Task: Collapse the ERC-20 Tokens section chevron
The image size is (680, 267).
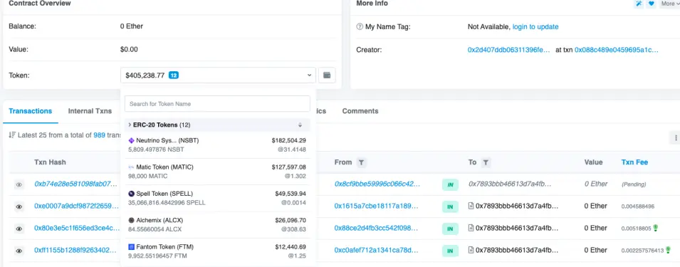Action: [x=130, y=125]
